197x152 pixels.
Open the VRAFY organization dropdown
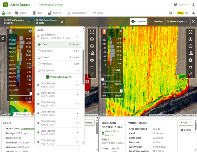[x=181, y=5]
